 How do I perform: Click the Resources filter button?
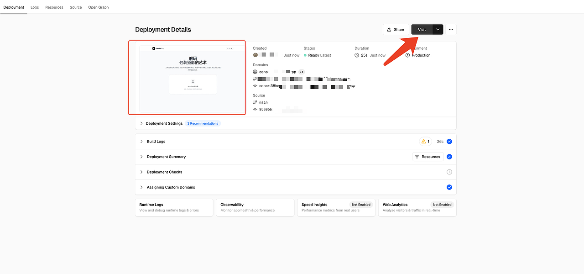(x=428, y=157)
